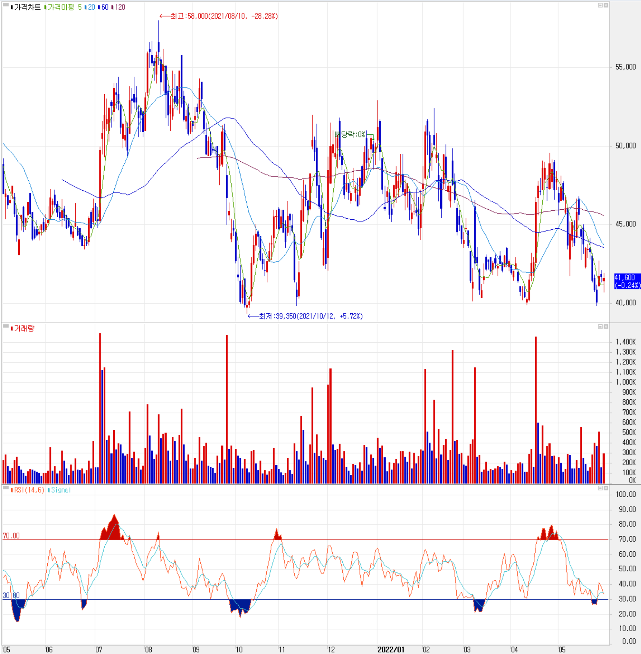The image size is (641, 654).
Task: Click the 50.00 RSI axis label
Action: coord(627,568)
